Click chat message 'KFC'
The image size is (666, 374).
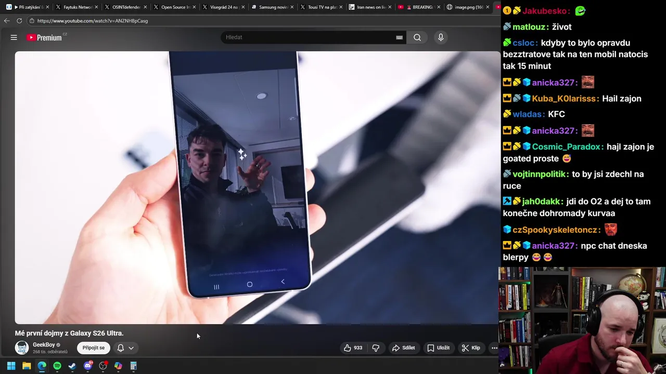[557, 114]
